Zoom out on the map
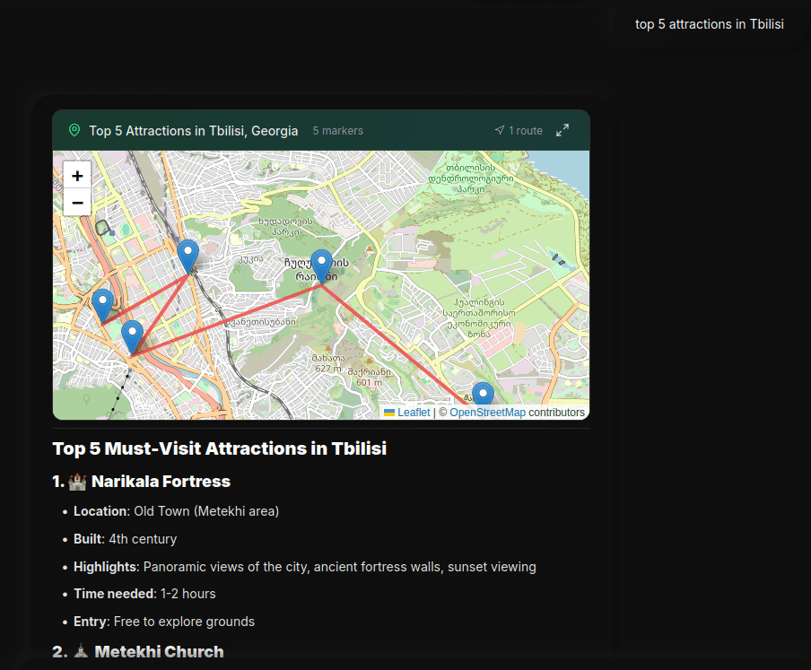Viewport: 811px width, 670px height. point(78,203)
